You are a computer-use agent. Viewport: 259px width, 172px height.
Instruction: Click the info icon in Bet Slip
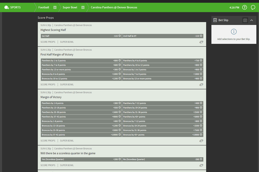click(234, 32)
